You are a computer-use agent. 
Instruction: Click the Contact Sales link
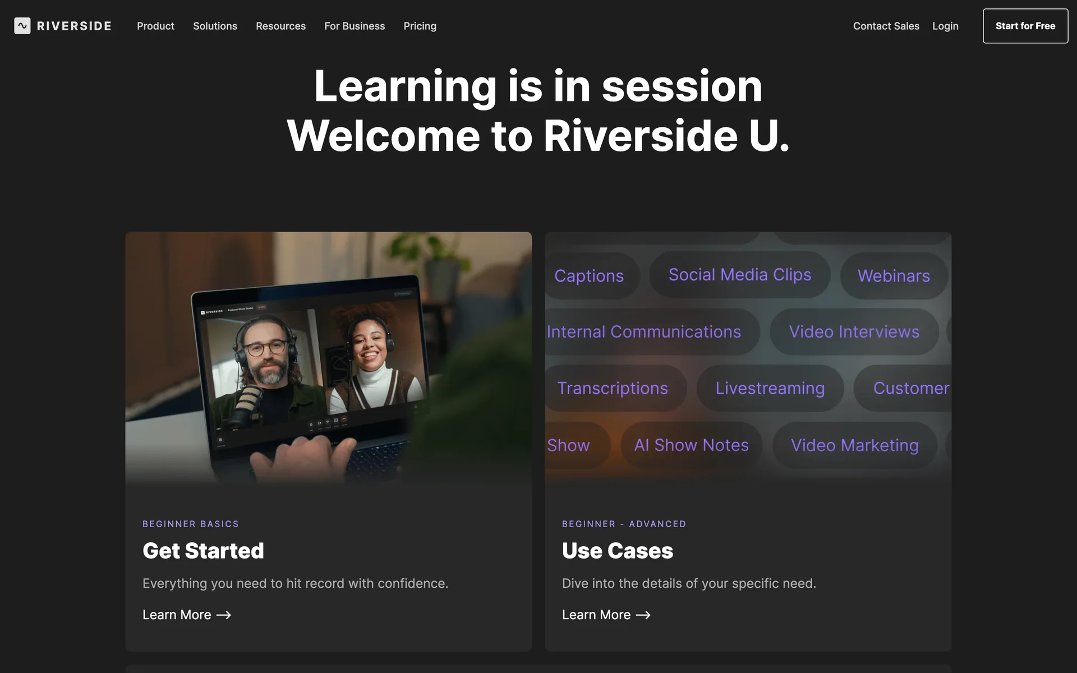886,26
